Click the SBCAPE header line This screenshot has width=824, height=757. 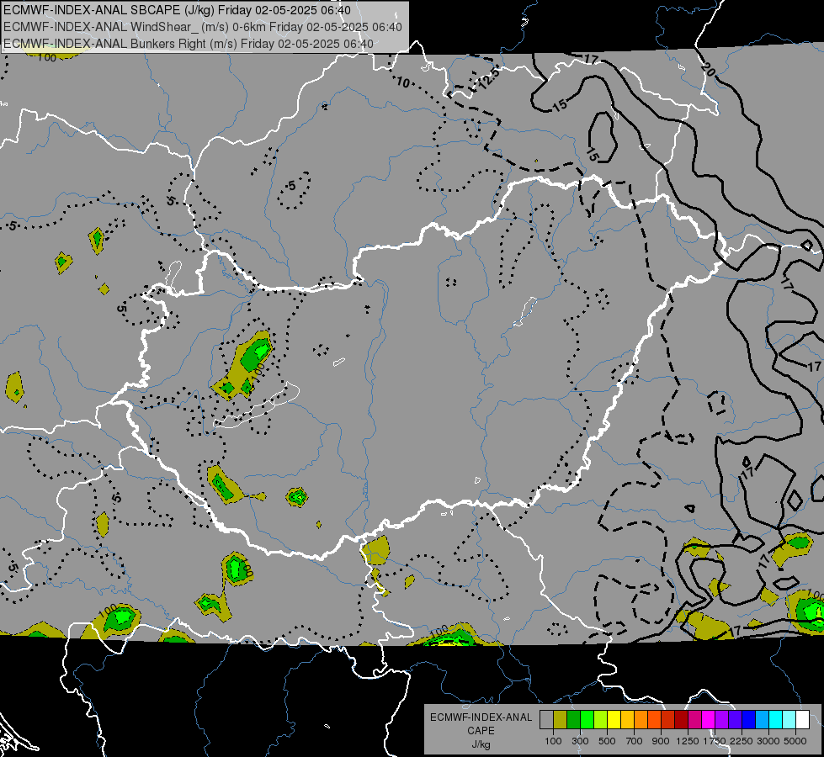click(x=177, y=10)
